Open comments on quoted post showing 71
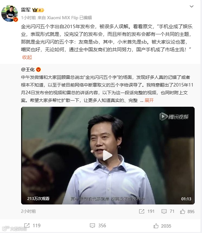The height and width of the screenshot is (233, 202). point(168,211)
